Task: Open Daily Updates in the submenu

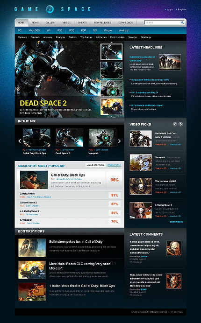Action: point(117,37)
